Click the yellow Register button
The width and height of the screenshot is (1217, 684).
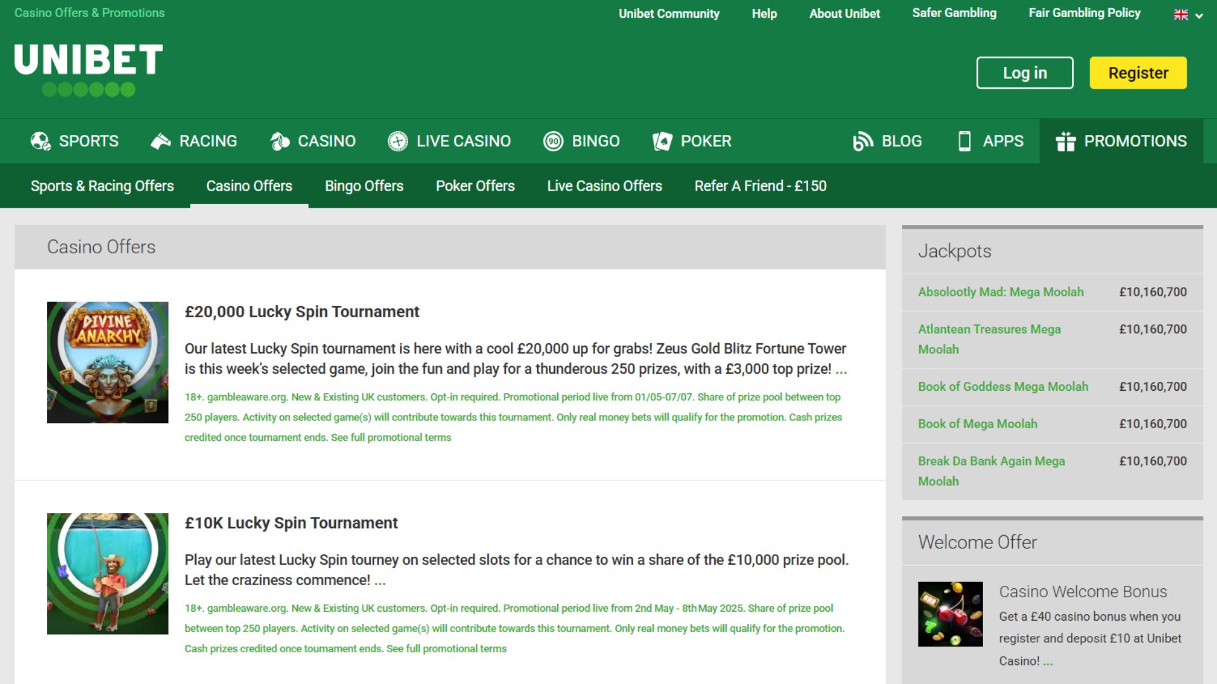1138,73
